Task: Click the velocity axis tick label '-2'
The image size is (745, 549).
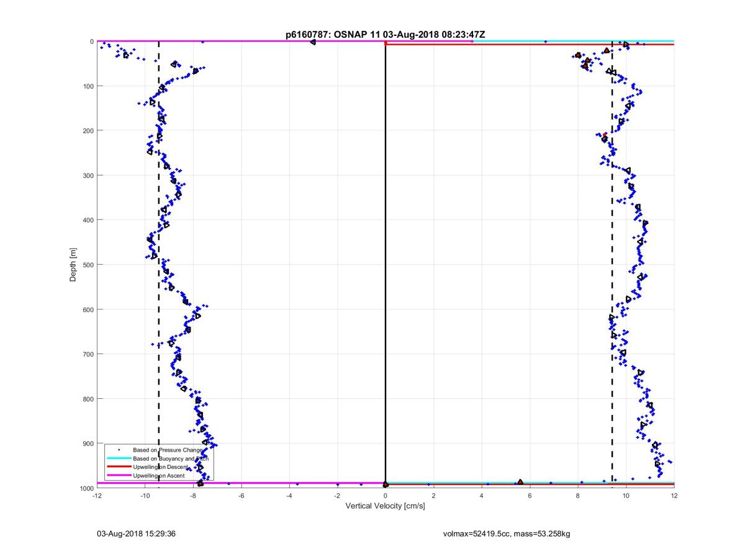Action: pyautogui.click(x=337, y=496)
